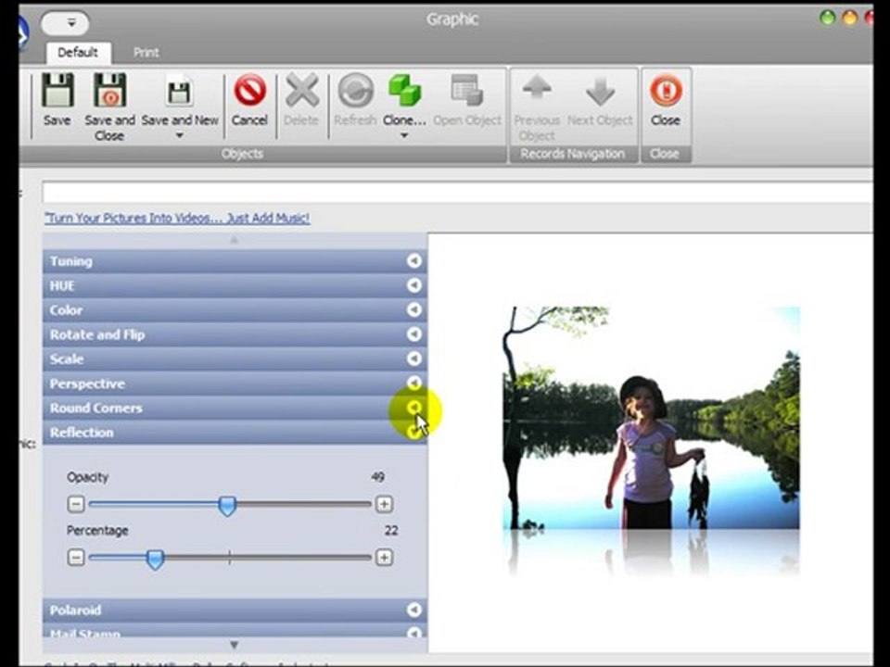The height and width of the screenshot is (667, 890).
Task: Expand the Rotate and Flip section
Action: [414, 334]
